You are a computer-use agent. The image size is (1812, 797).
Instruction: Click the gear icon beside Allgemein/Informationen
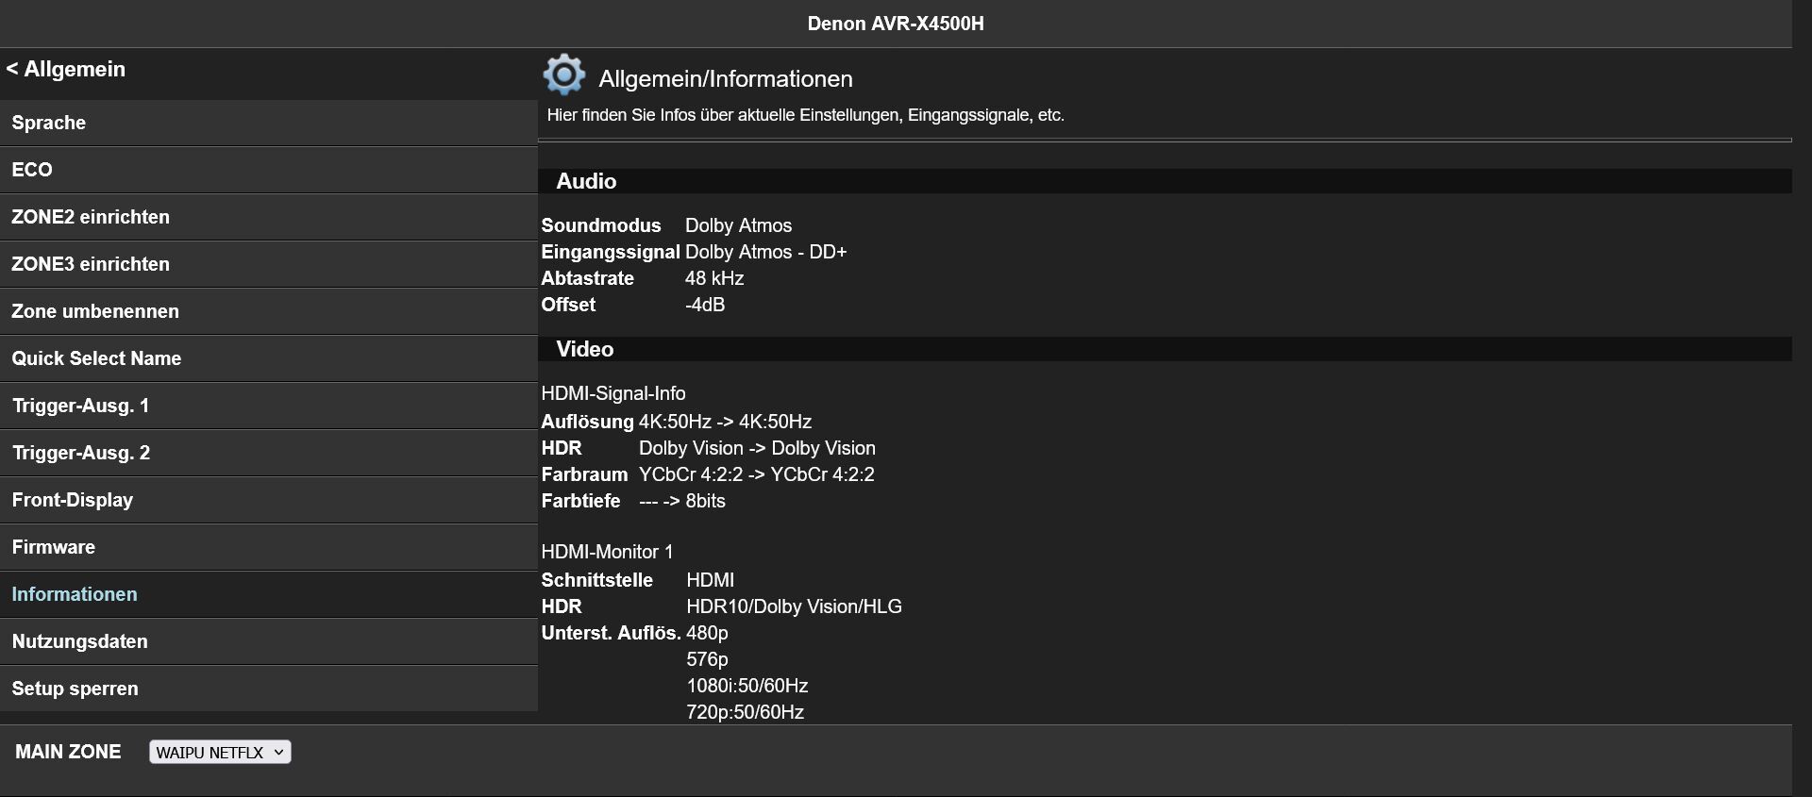point(563,75)
